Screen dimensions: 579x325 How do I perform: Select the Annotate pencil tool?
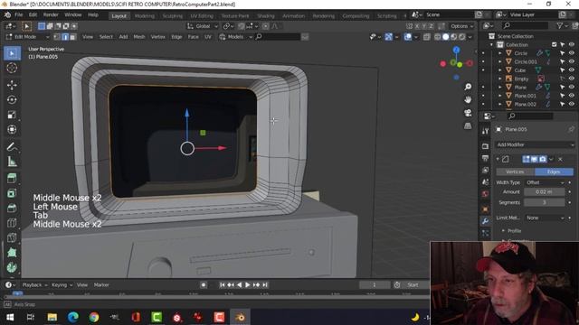coord(12,146)
